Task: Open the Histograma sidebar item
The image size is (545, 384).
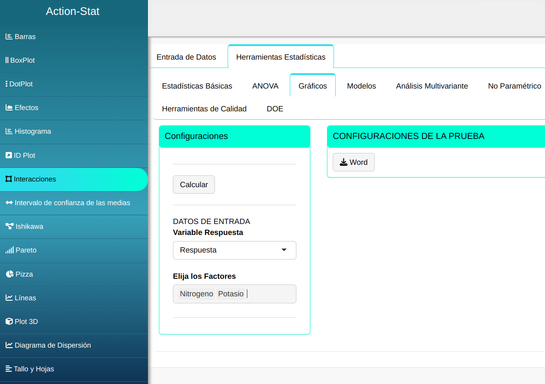Action: [28, 132]
